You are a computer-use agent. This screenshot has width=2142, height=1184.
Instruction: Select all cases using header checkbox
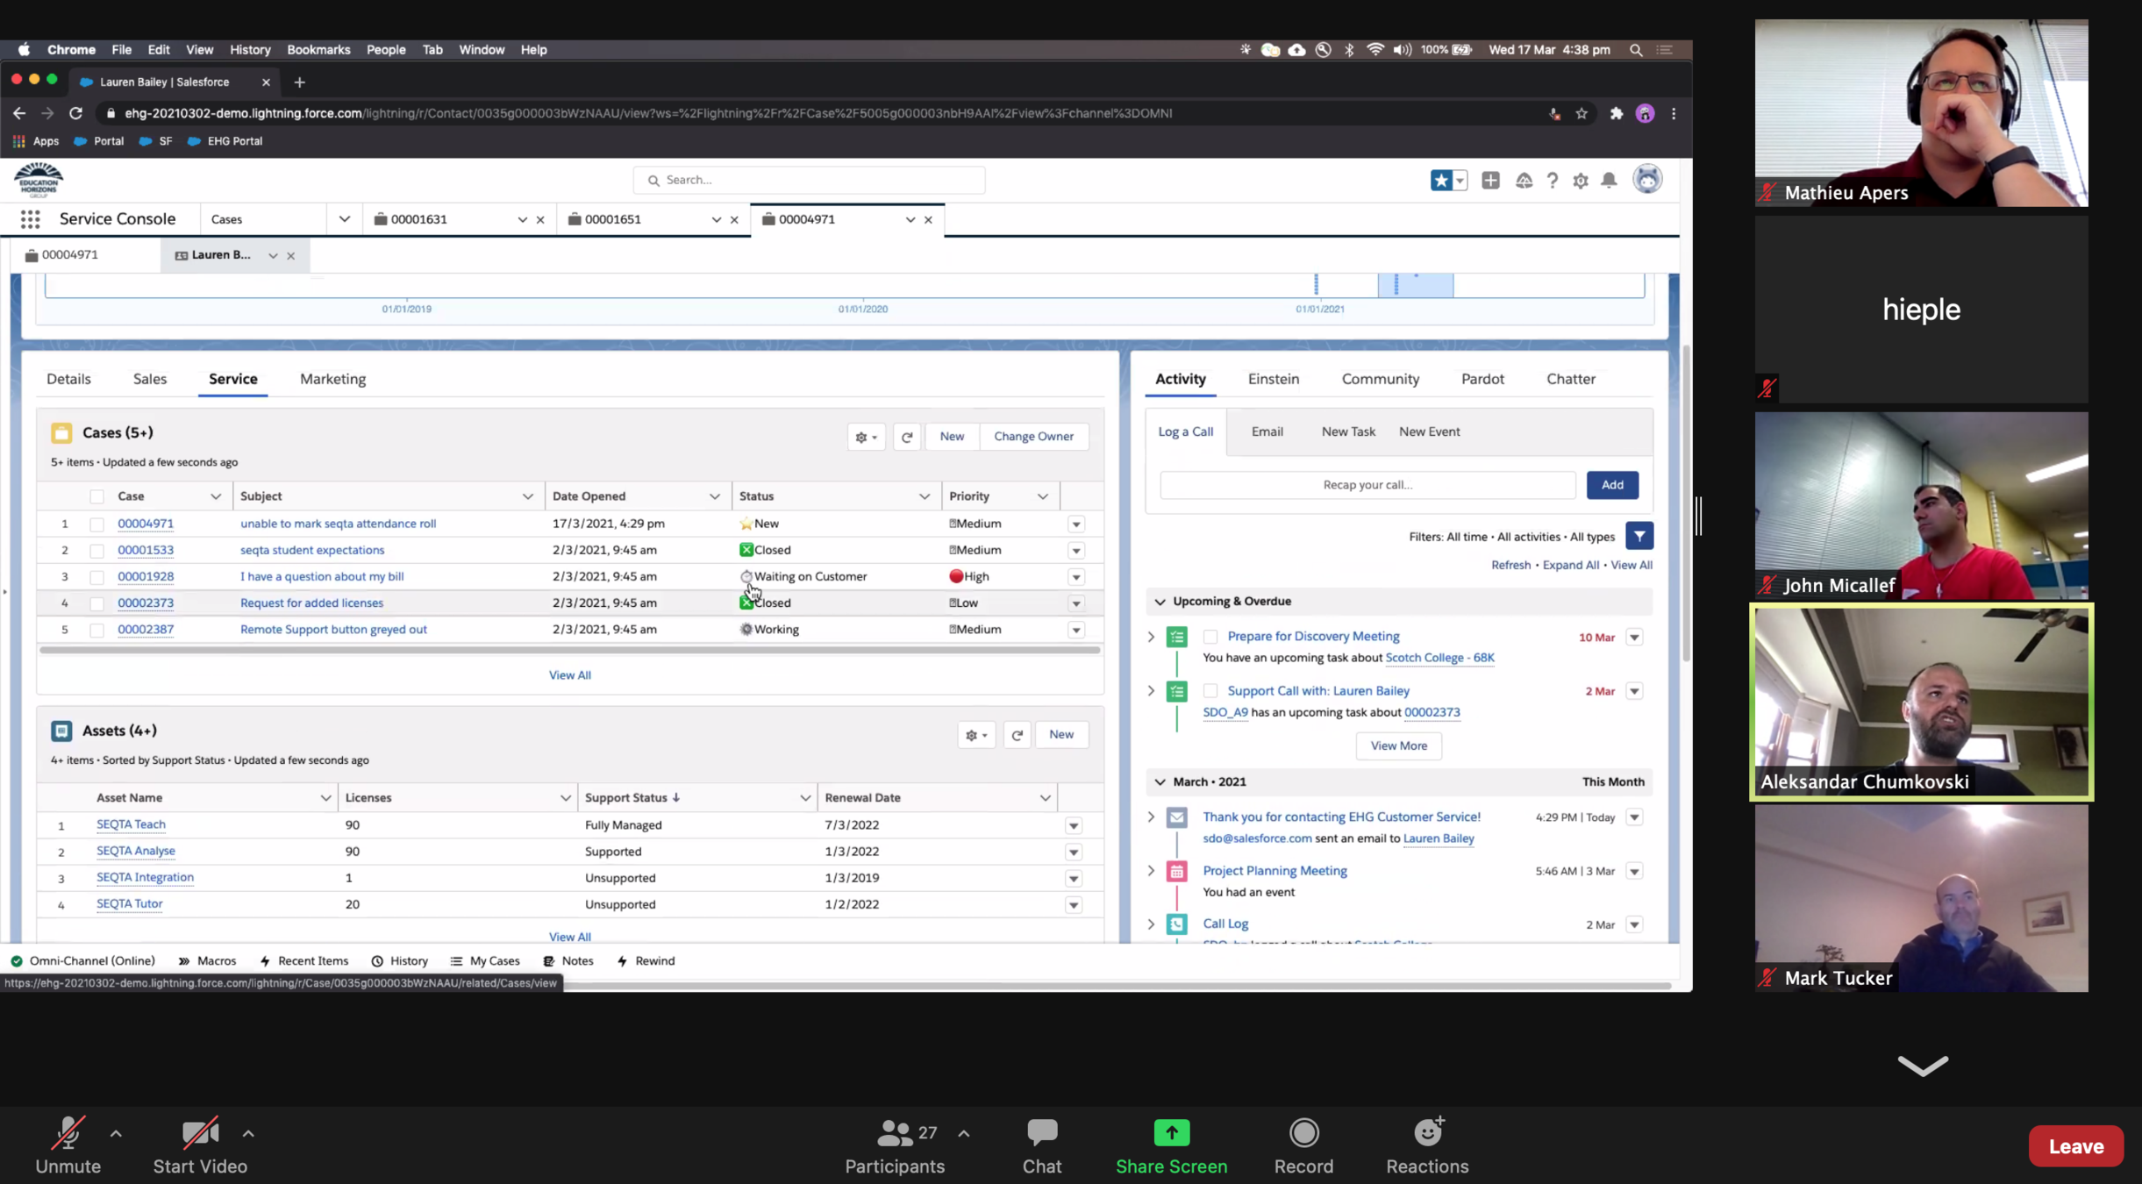pyautogui.click(x=97, y=496)
